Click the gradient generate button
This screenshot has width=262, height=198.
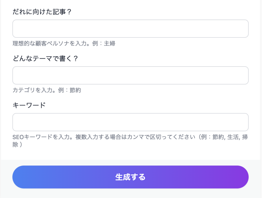click(x=130, y=177)
